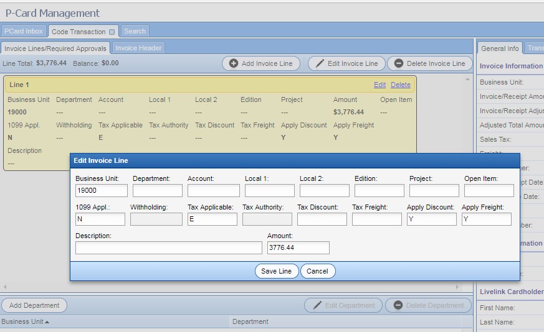Click Save Line in the dialog
The height and width of the screenshot is (332, 544).
(x=277, y=271)
